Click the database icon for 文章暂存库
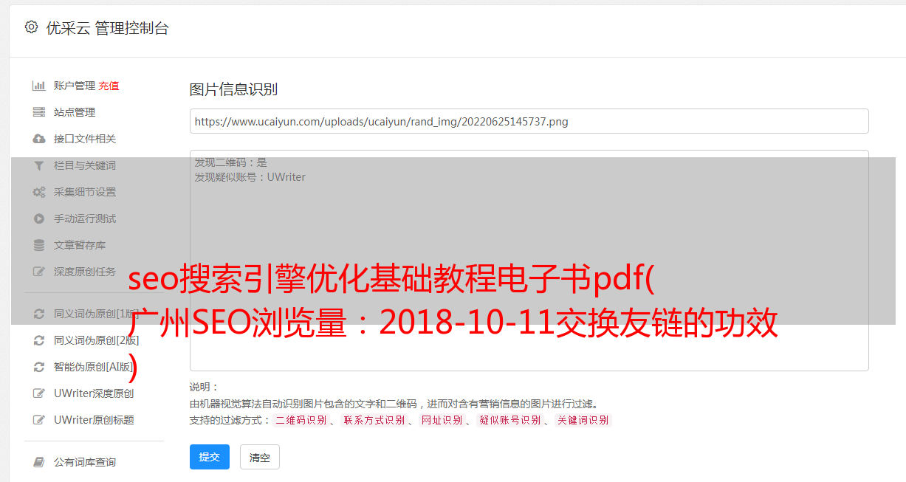 pos(39,245)
